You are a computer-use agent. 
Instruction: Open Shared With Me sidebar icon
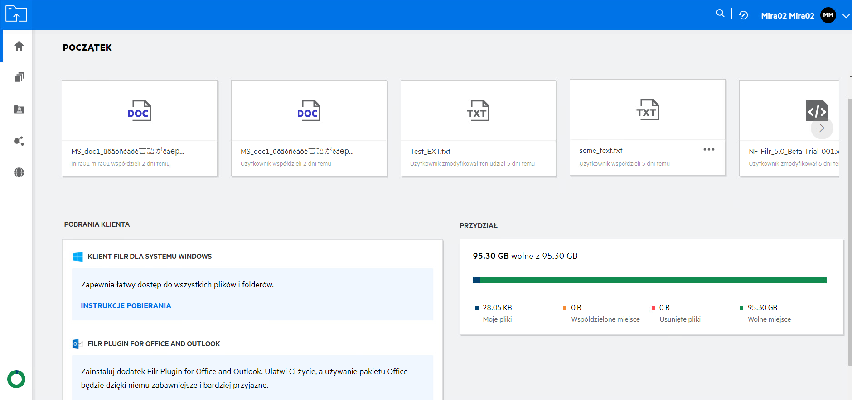(x=19, y=110)
